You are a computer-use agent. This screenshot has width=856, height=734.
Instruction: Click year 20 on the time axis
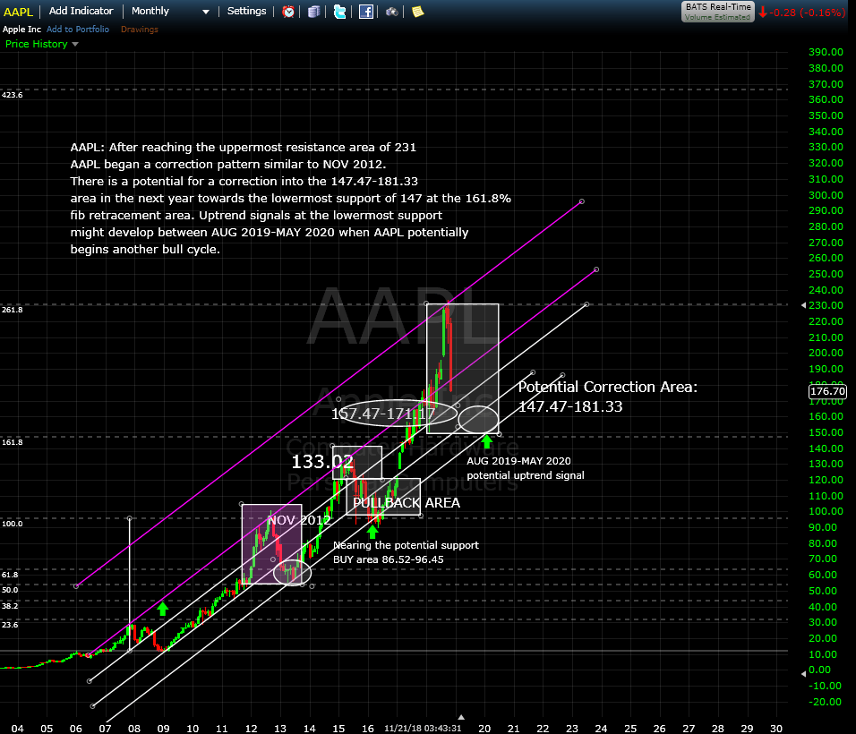click(484, 728)
